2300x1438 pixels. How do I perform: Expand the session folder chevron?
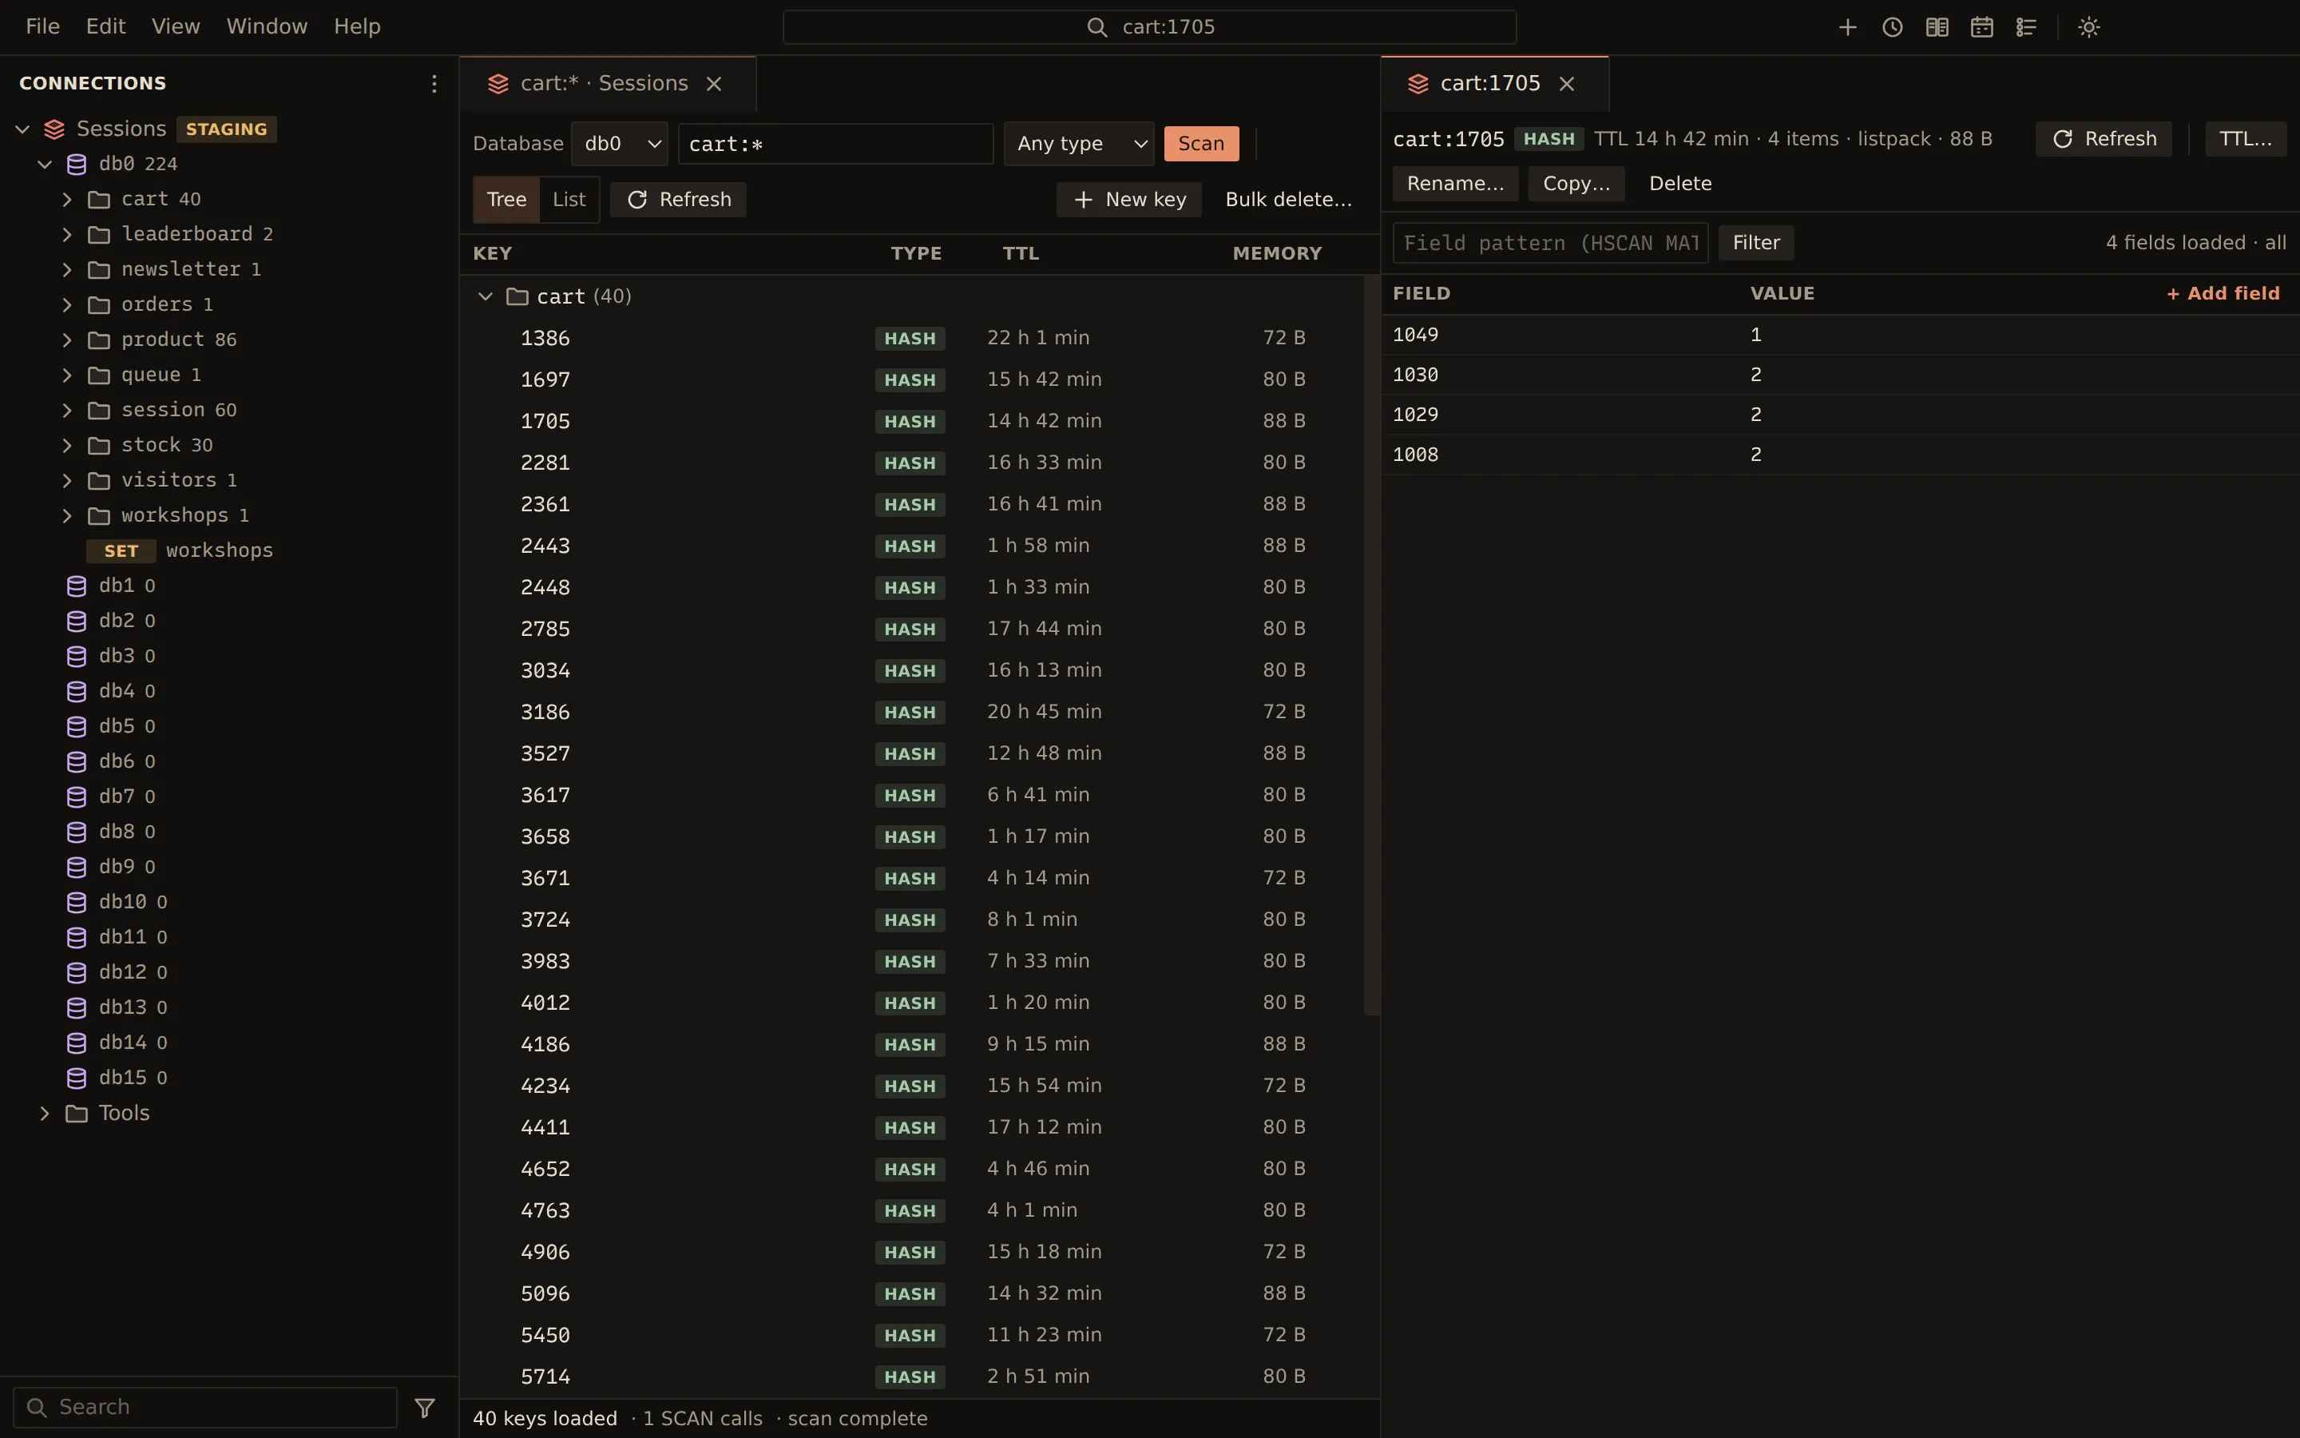pyautogui.click(x=66, y=410)
